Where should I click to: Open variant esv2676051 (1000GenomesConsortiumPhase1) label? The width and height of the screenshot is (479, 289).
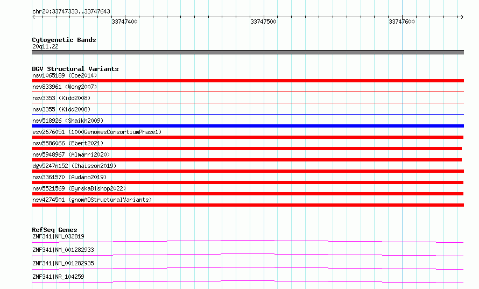pyautogui.click(x=97, y=132)
